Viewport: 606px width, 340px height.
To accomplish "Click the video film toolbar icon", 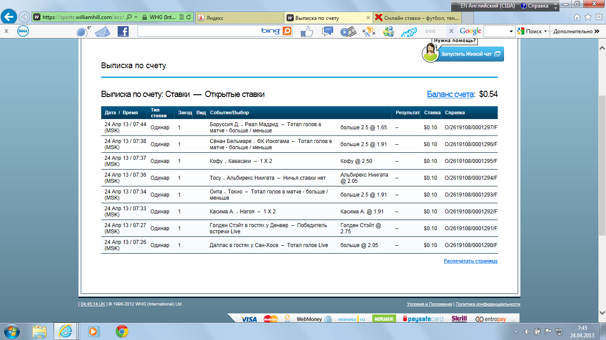I will [x=348, y=31].
